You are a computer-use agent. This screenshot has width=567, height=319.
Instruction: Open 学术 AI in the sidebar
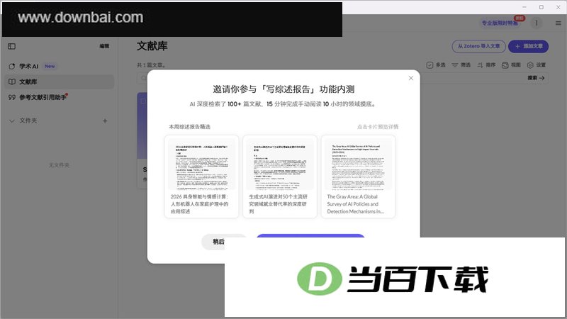pos(28,66)
